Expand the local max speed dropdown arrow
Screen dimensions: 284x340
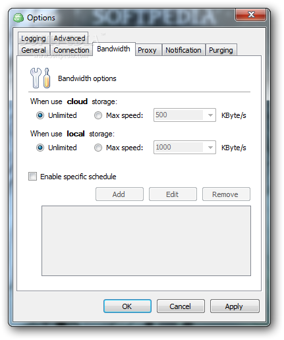click(x=210, y=148)
